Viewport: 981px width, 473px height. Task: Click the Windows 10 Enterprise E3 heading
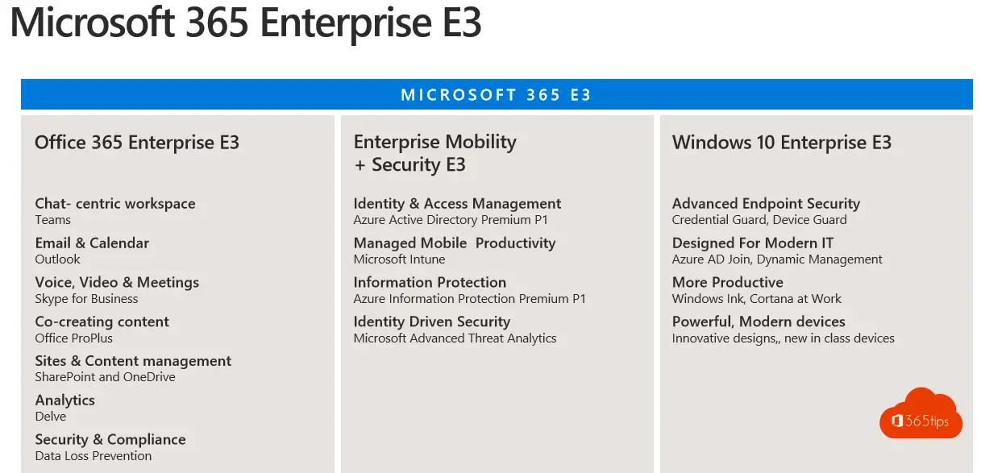coord(782,143)
